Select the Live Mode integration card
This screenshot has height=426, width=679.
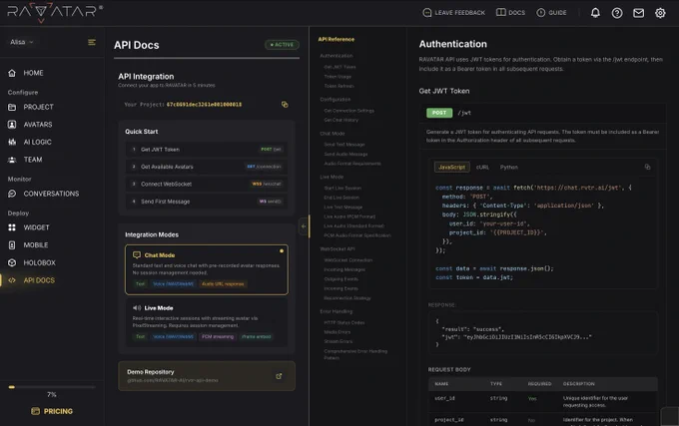coord(207,322)
